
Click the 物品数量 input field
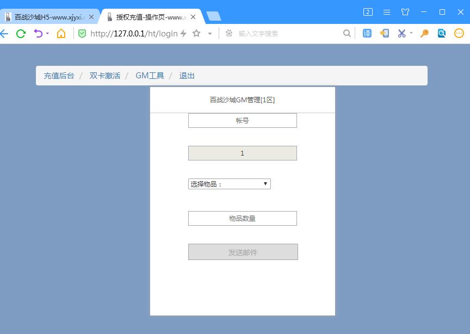click(242, 218)
